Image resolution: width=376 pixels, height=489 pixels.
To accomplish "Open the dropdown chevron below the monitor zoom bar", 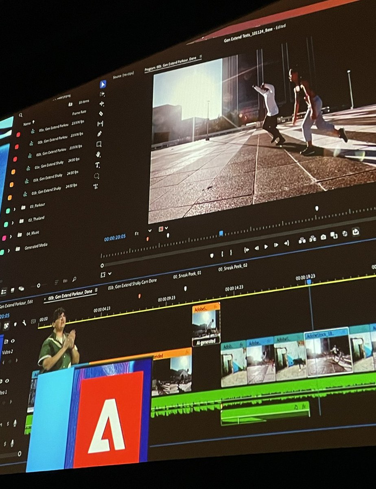I will (110, 273).
